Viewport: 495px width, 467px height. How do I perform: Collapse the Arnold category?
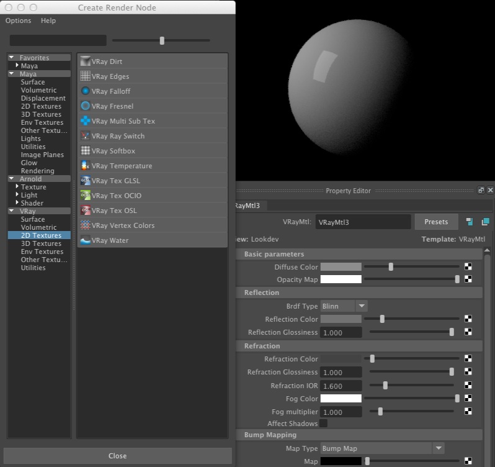tap(12, 178)
